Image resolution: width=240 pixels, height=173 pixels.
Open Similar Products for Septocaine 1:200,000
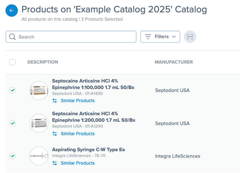tap(78, 134)
